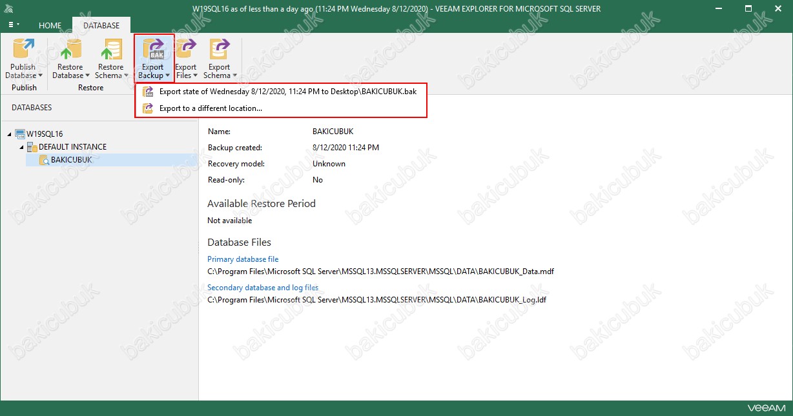The height and width of the screenshot is (416, 793).
Task: Click the W19SQL16 VM icon
Action: click(20, 134)
